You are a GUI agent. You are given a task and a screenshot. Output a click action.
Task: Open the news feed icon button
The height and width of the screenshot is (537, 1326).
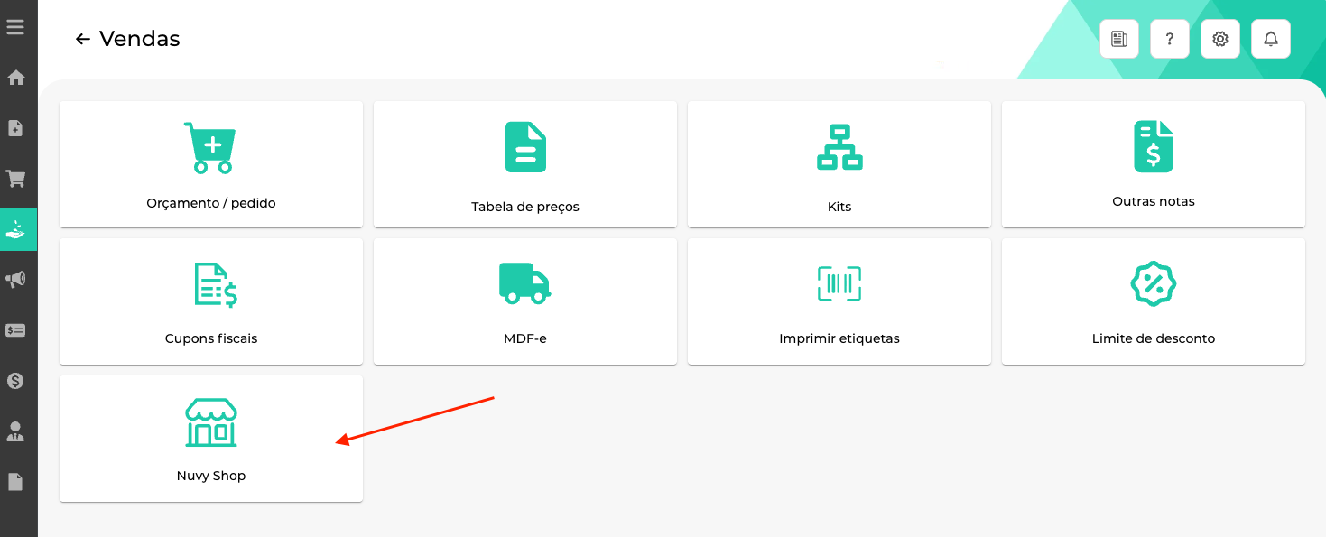1118,39
